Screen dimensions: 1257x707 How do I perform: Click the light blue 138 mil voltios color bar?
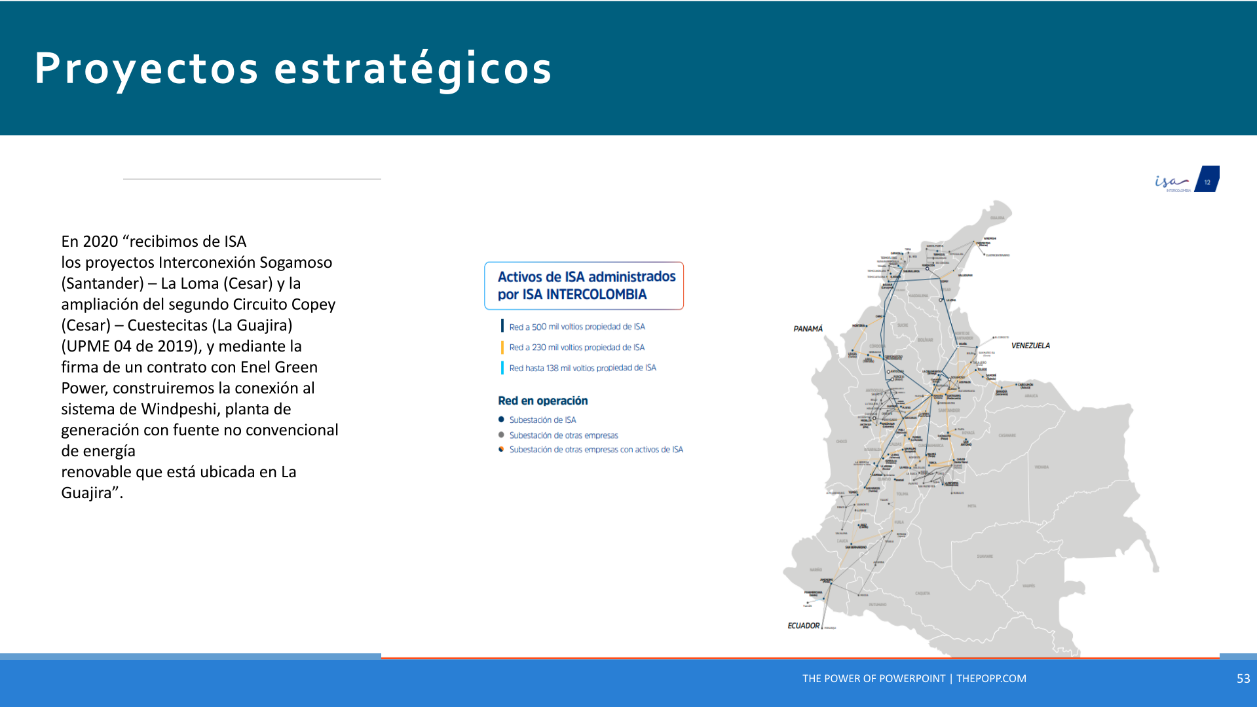[x=502, y=368]
